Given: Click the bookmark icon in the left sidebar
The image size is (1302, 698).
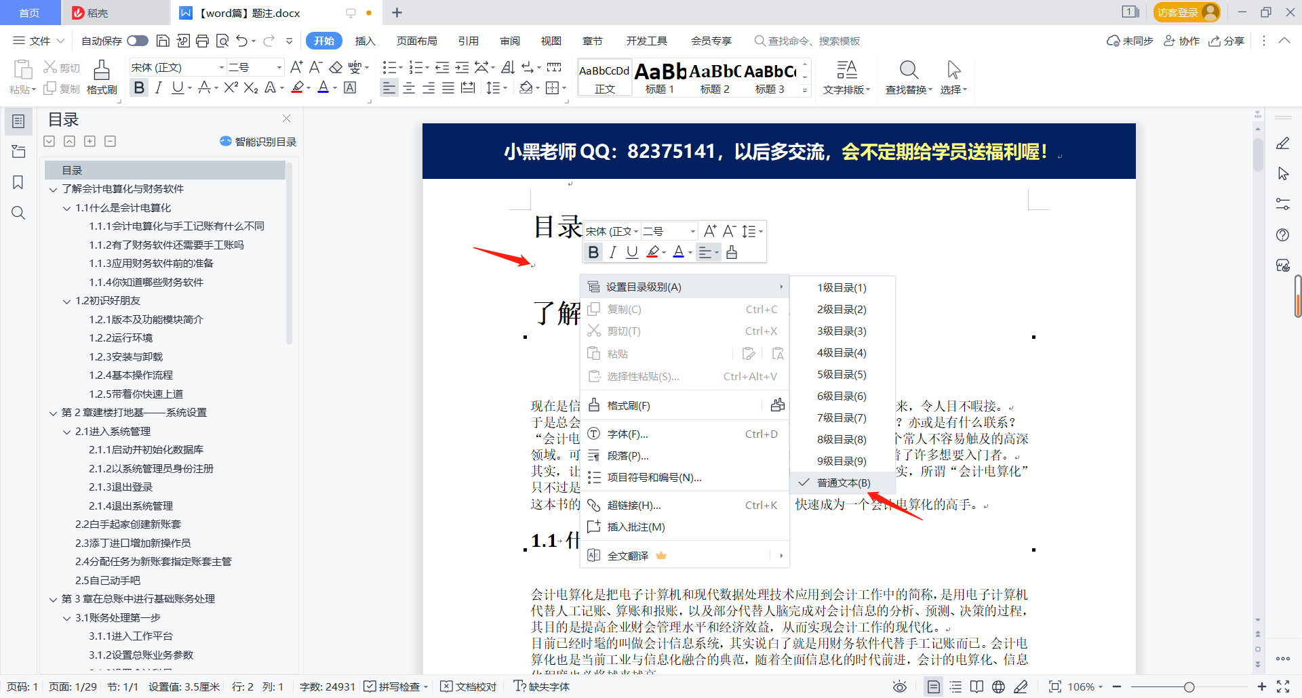Looking at the screenshot, I should (x=18, y=182).
